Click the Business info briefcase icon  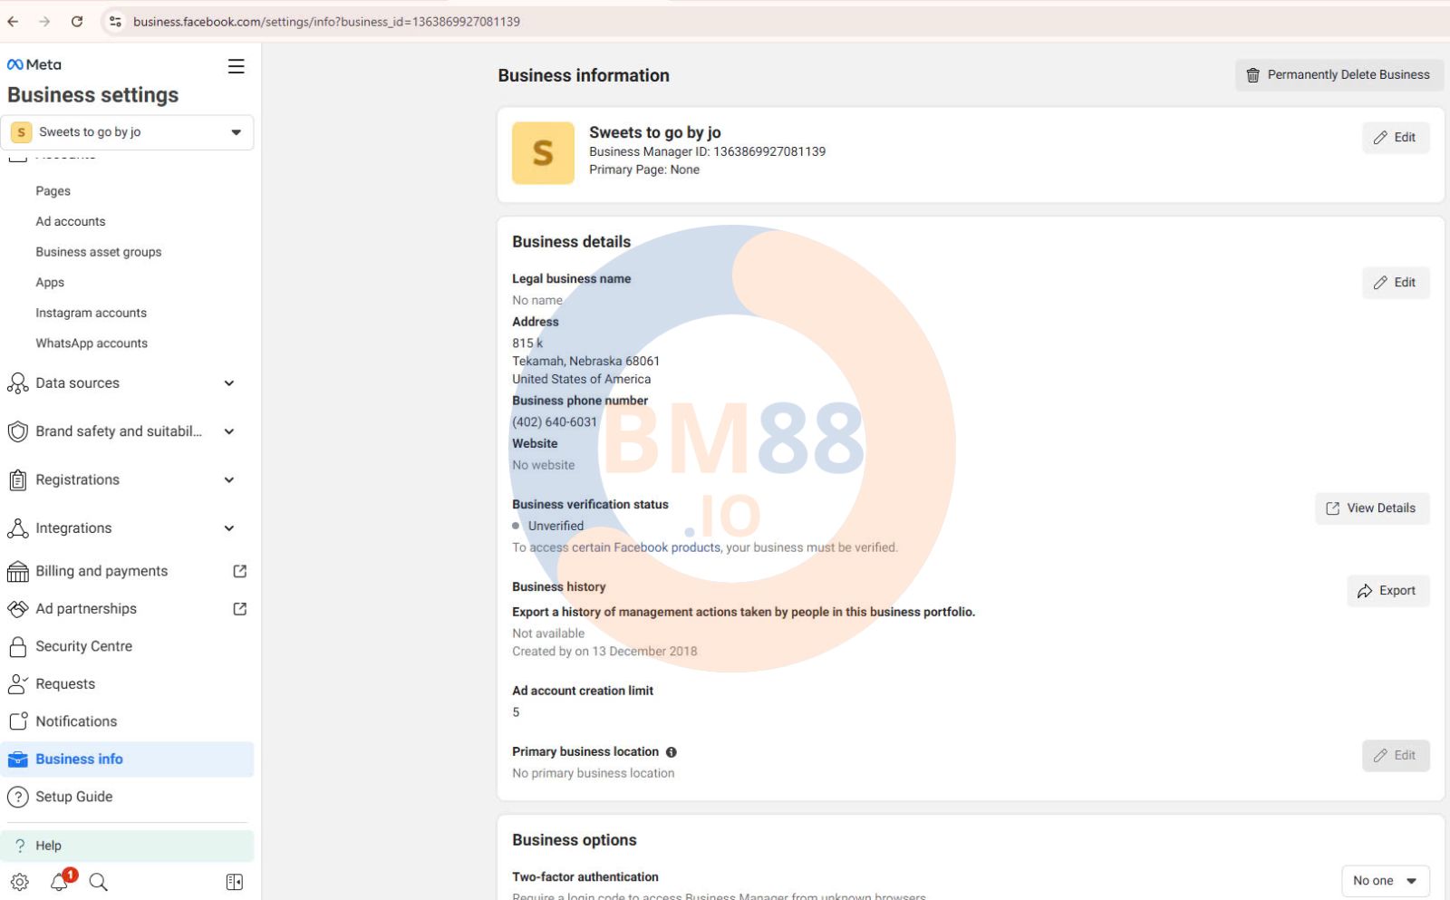point(17,760)
